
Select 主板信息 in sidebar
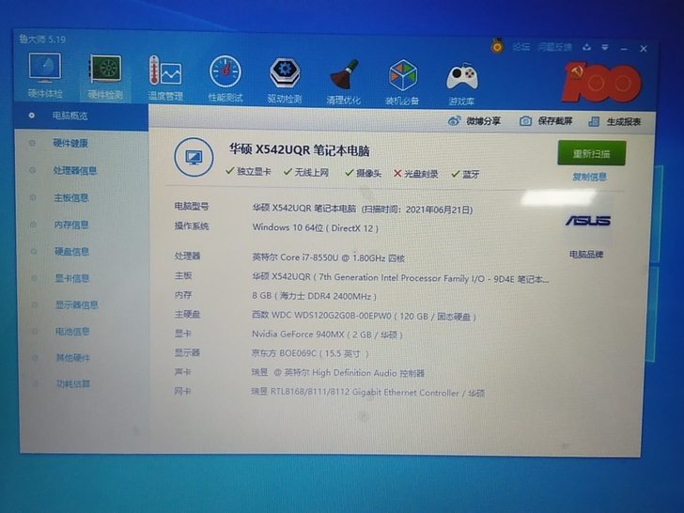click(x=71, y=198)
